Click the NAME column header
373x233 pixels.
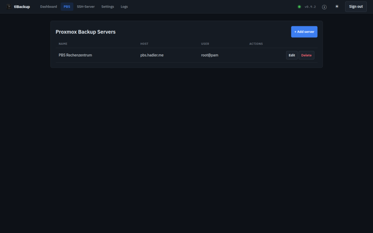pyautogui.click(x=63, y=44)
